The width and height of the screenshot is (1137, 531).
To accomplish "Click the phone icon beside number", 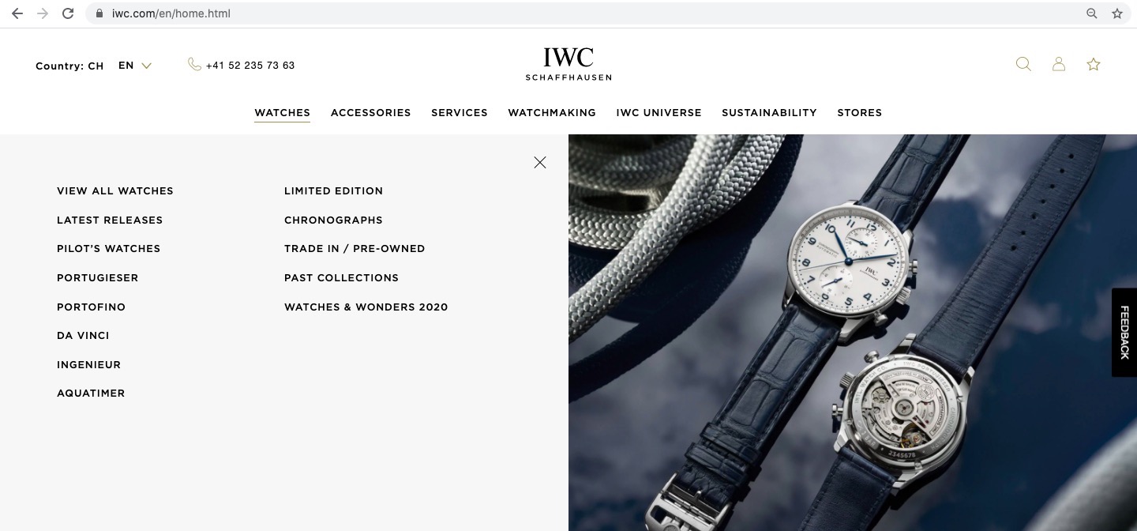I will click(194, 65).
